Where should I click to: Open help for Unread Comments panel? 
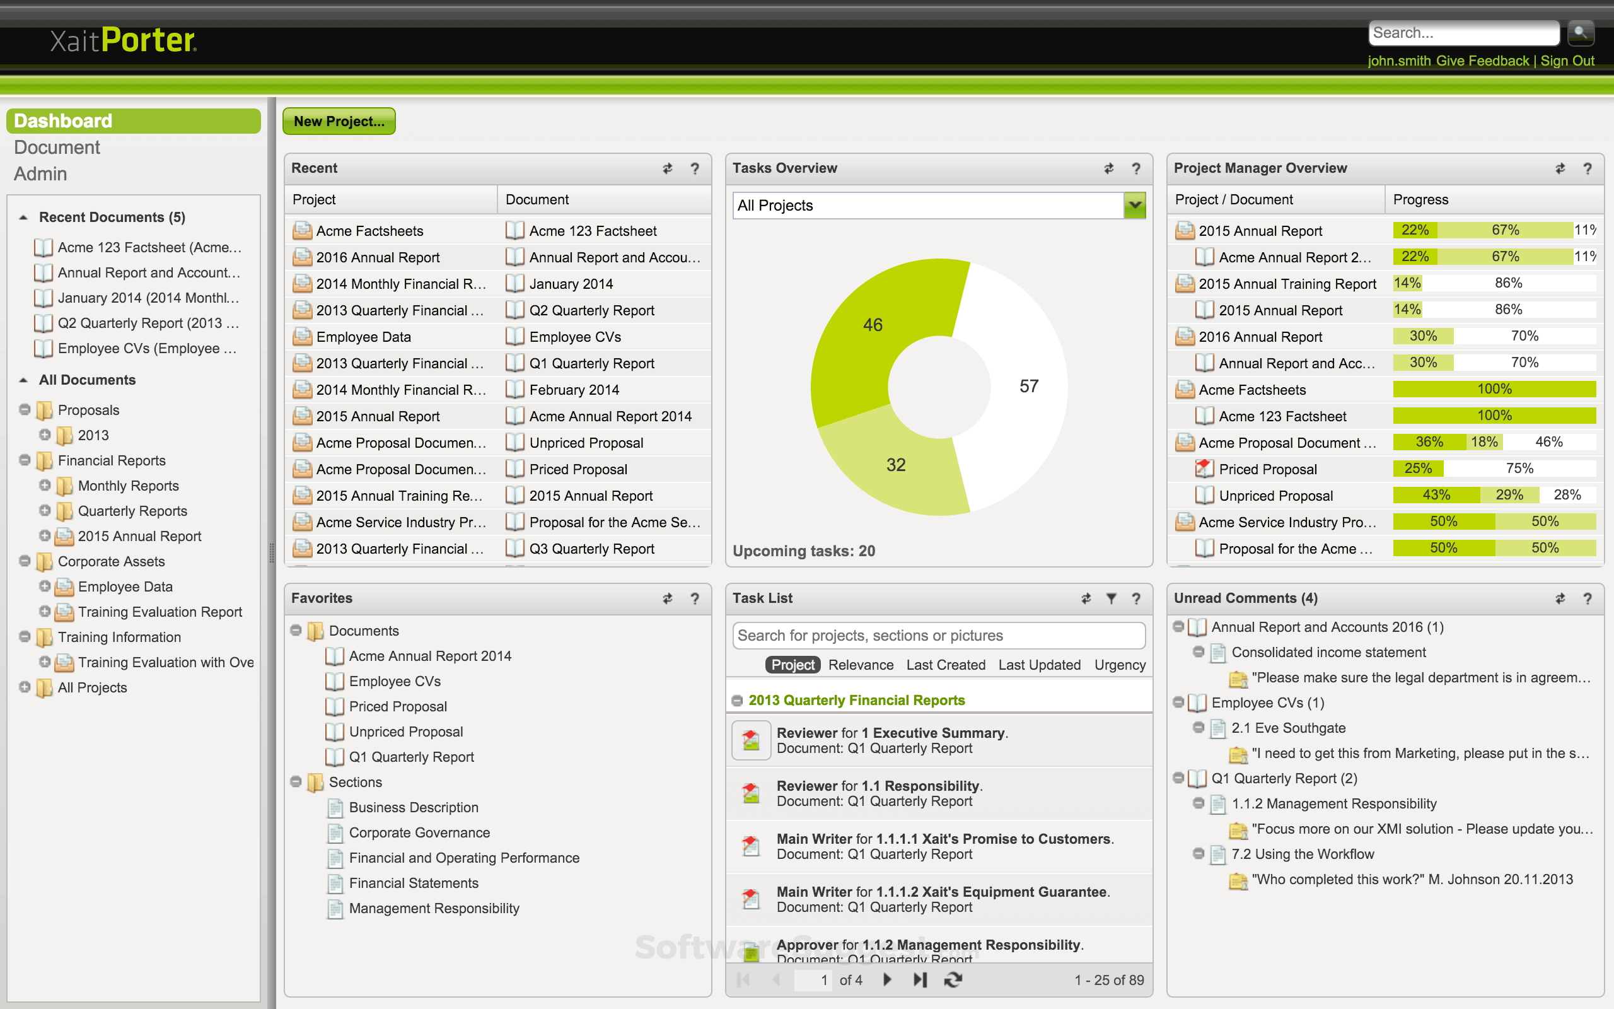[x=1588, y=598]
